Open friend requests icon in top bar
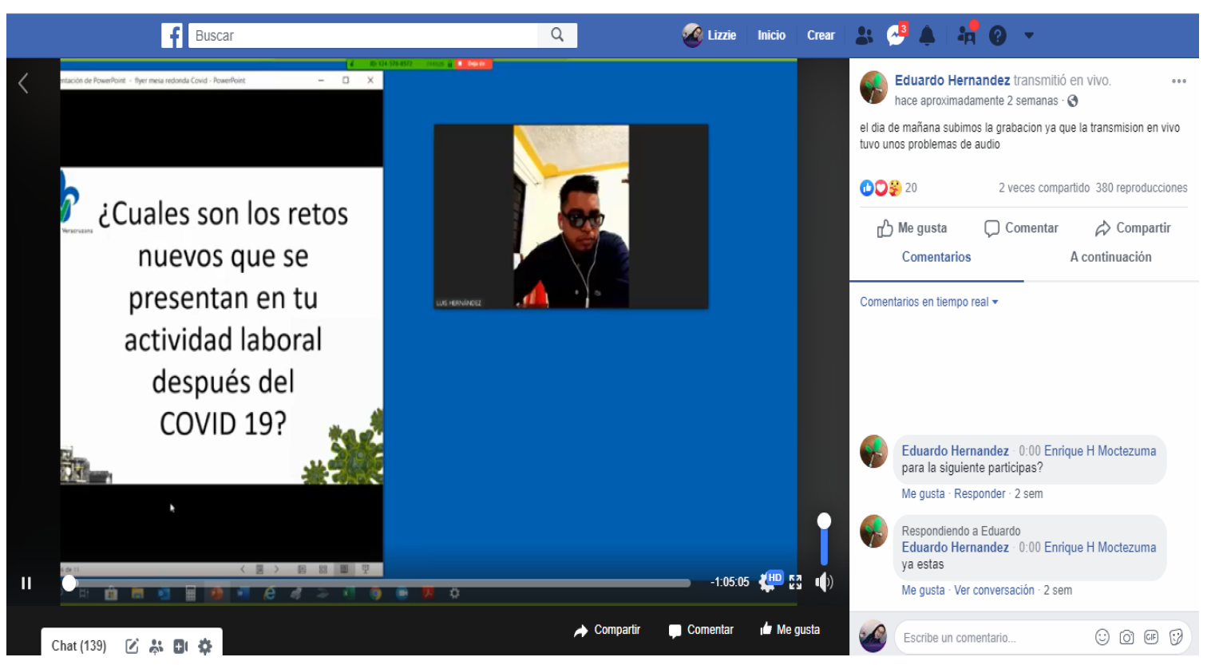The image size is (1219, 665). (864, 35)
